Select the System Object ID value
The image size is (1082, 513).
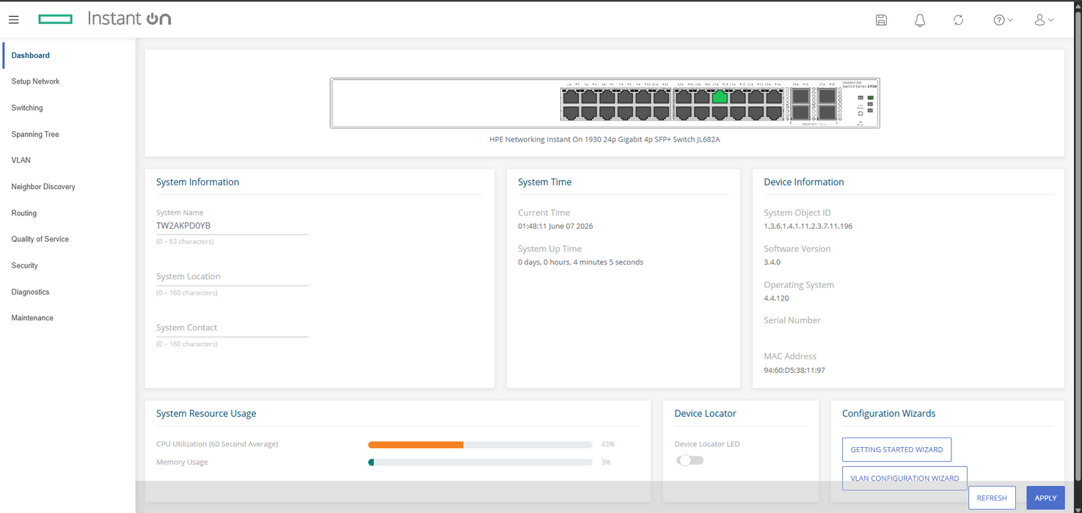pos(808,226)
